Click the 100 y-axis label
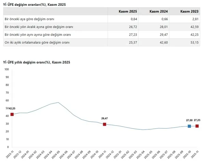Viewport: 205px width, 165px height. (x=6, y=69)
